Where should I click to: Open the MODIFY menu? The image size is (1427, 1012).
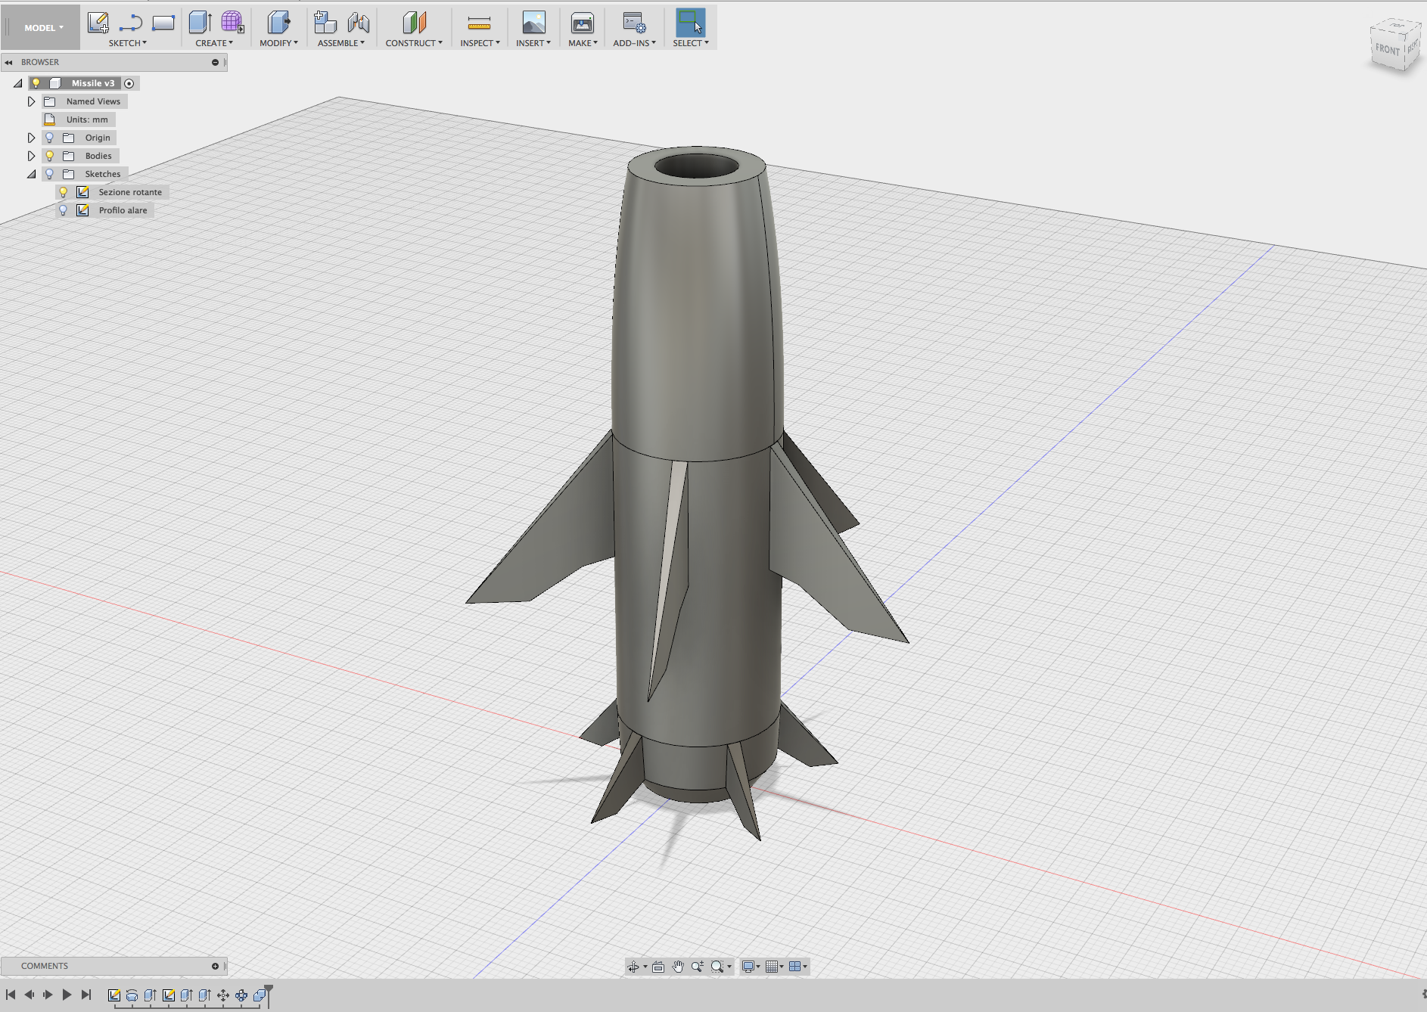(x=278, y=43)
